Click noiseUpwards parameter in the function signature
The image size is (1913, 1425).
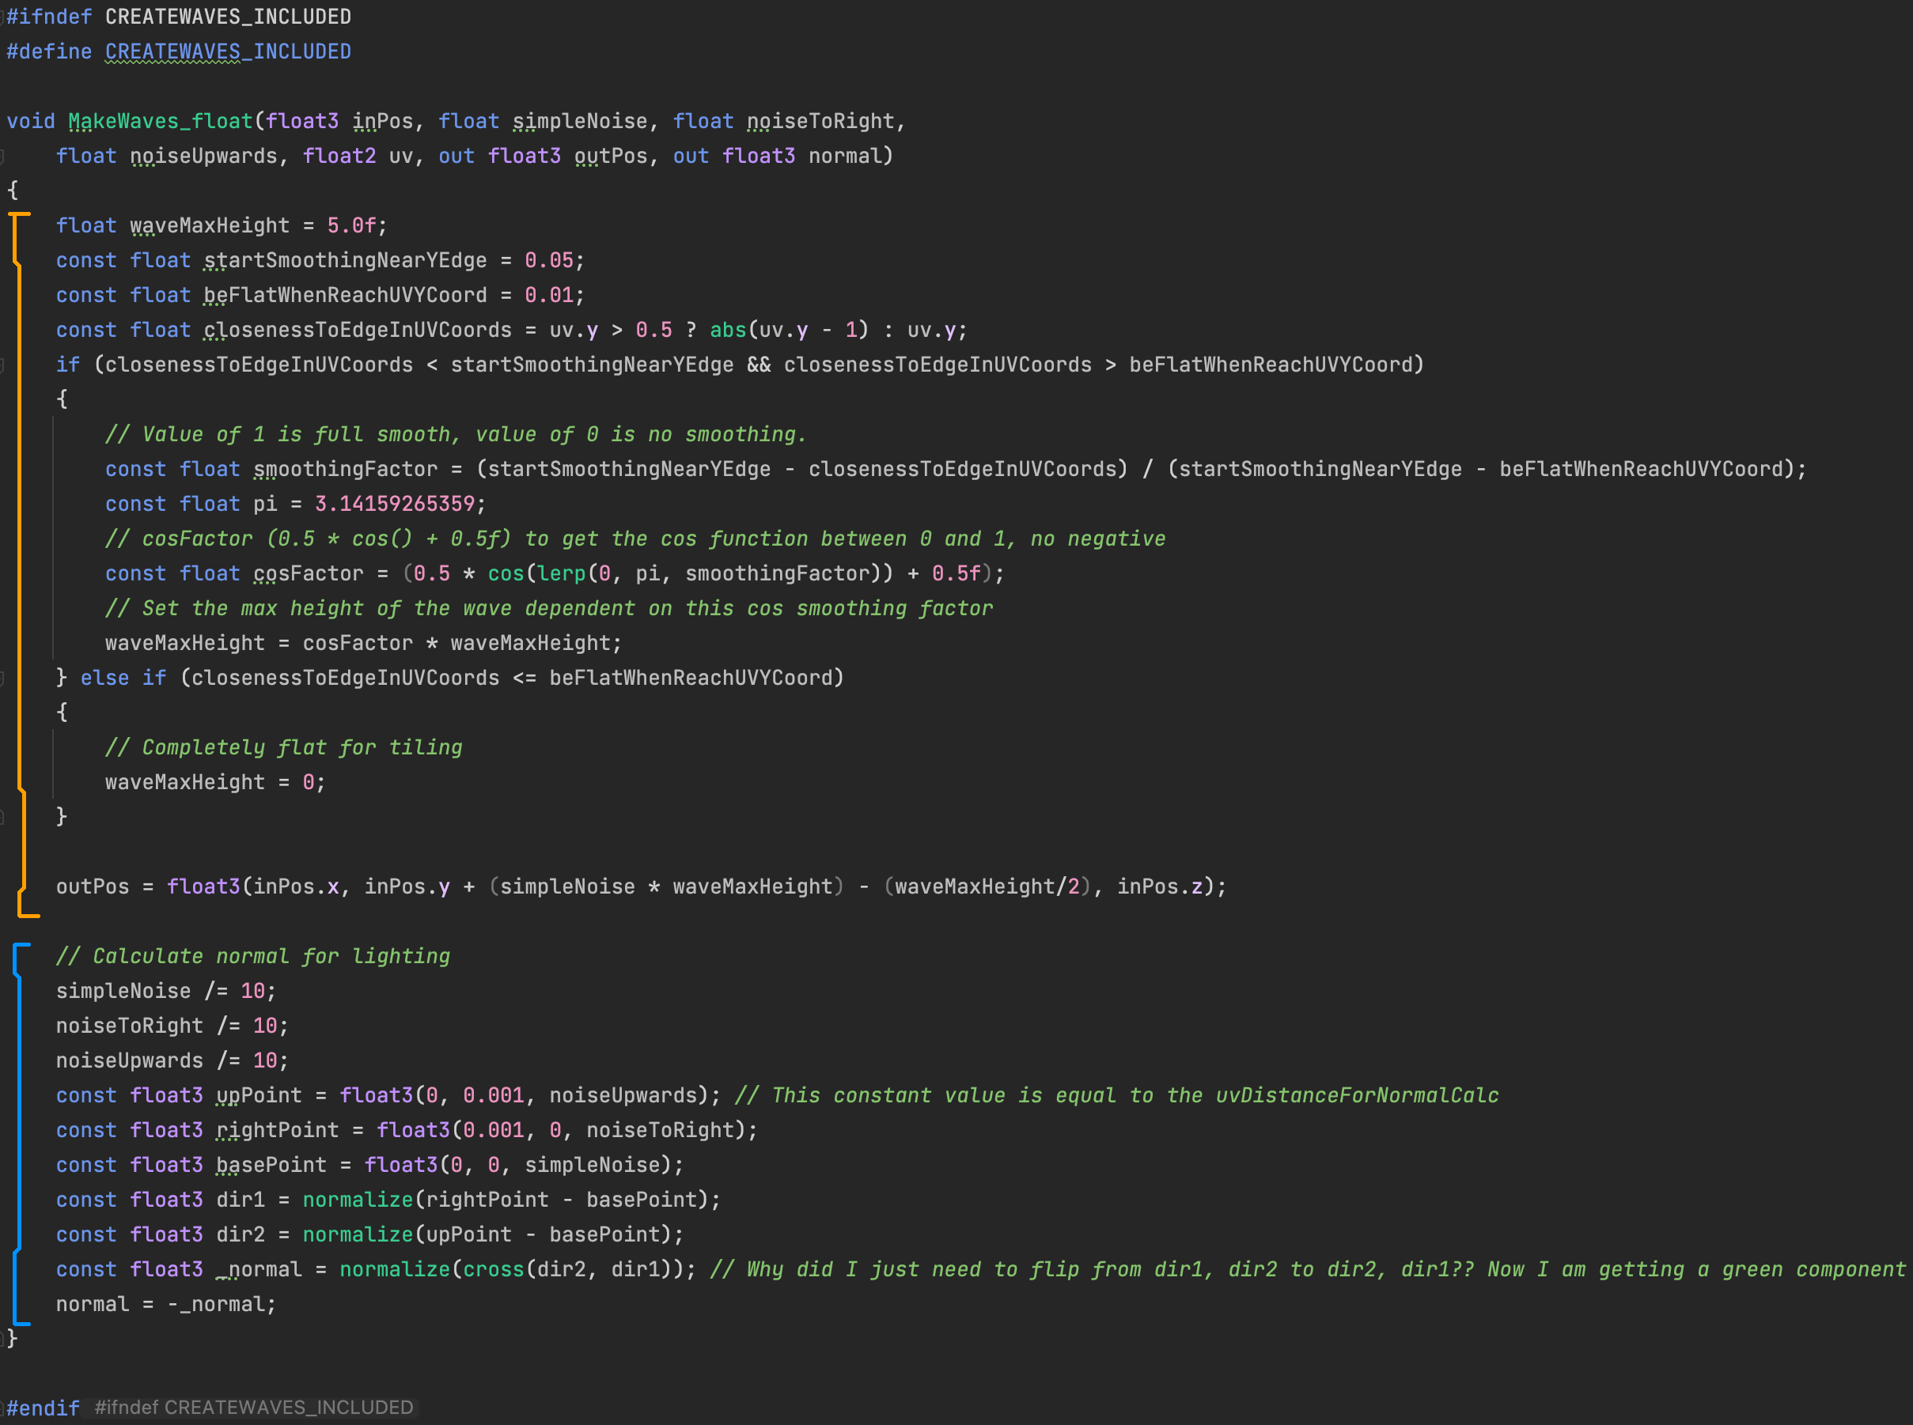[x=203, y=156]
